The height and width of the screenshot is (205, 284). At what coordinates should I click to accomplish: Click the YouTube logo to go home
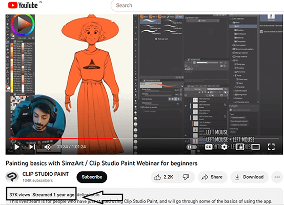[23, 5]
